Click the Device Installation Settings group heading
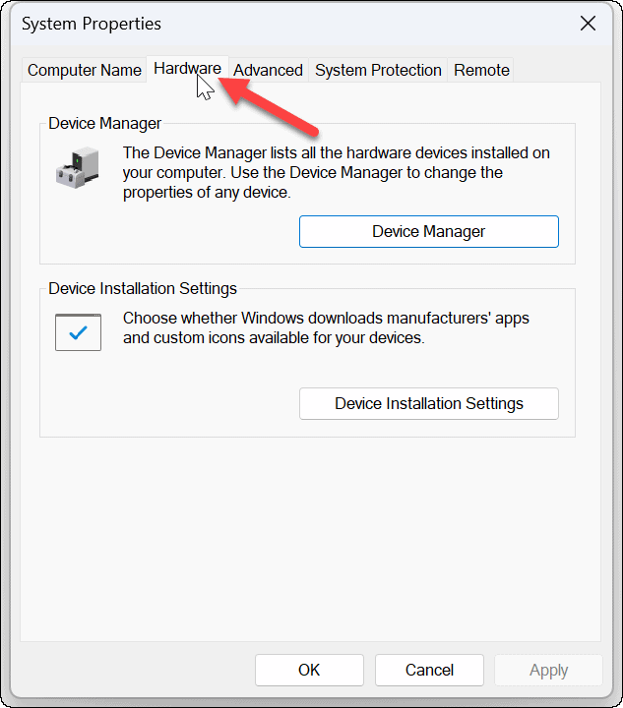 (x=143, y=289)
